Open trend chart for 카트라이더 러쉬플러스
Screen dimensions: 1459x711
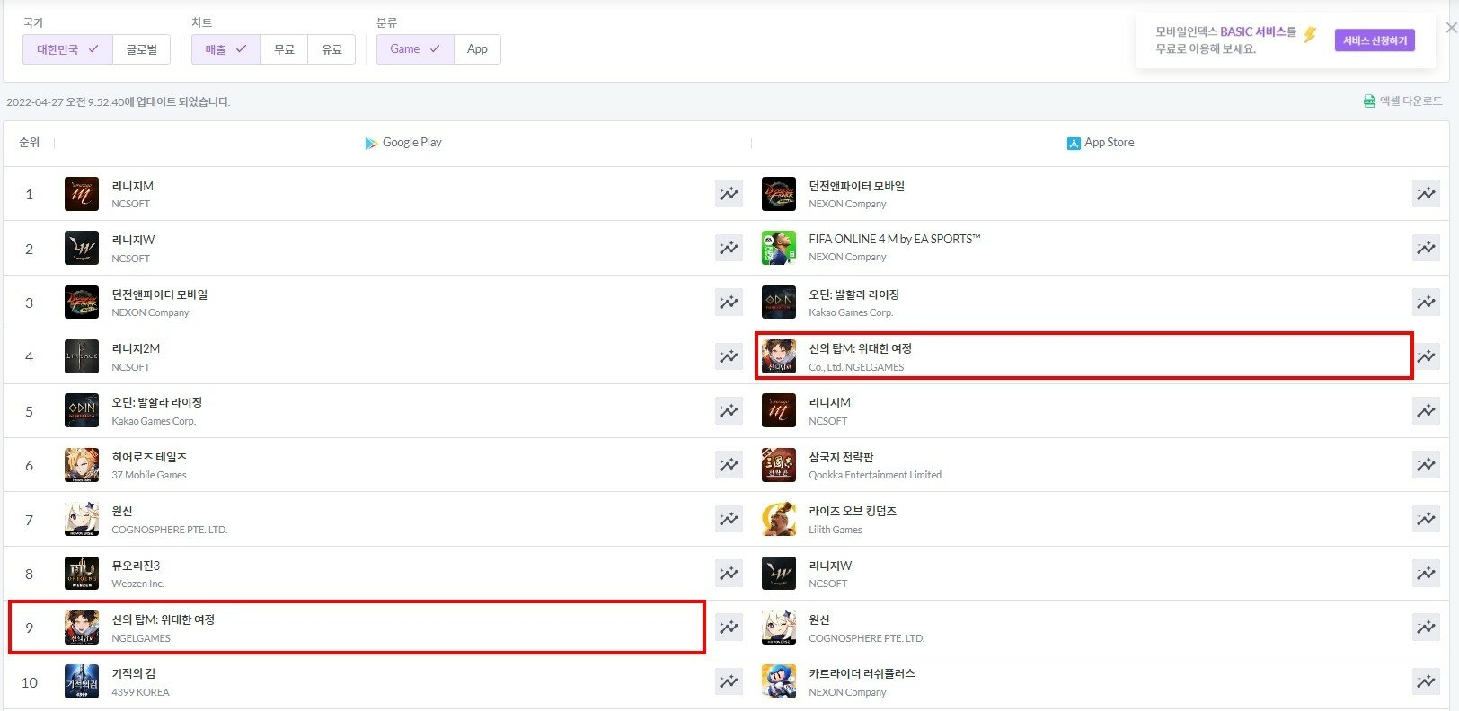(1426, 681)
